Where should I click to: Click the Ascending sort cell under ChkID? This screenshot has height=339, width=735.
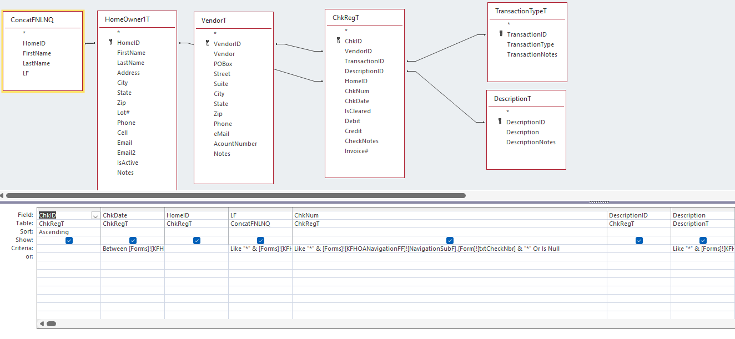point(68,232)
